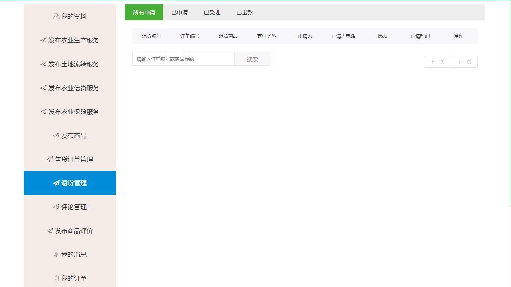Image resolution: width=511 pixels, height=287 pixels.
Task: Click paper plane icon beside 发布土地流转服务
Action: click(x=43, y=64)
